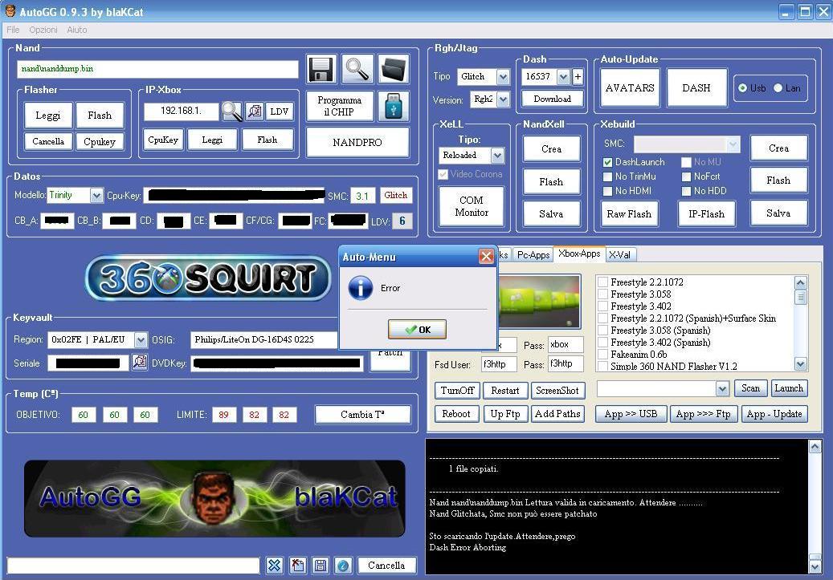Click the blue X icon in bottom bar
Image resolution: width=833 pixels, height=580 pixels.
click(x=275, y=566)
